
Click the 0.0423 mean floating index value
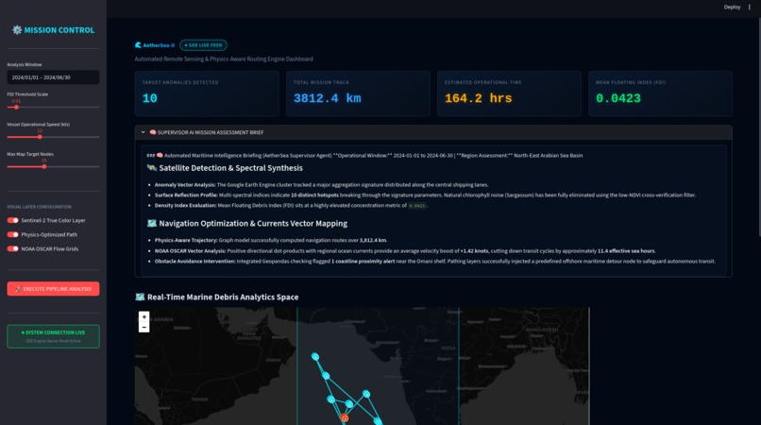618,98
